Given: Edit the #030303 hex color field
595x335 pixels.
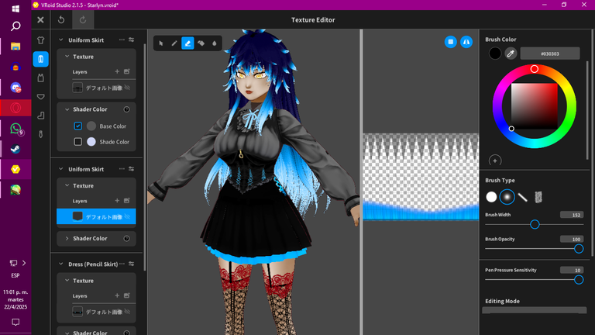Looking at the screenshot, I should [x=549, y=54].
